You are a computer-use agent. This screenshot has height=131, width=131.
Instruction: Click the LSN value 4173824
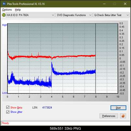[x=47, y=108]
